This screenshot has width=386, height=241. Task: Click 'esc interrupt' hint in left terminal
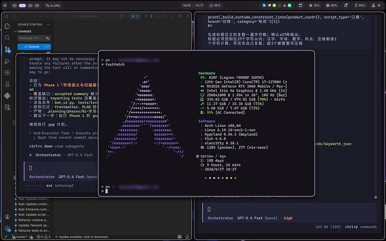pos(60,186)
